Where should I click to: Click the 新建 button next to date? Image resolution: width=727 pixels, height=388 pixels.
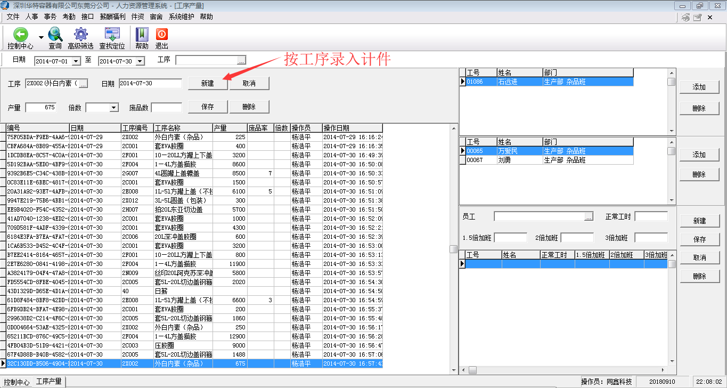pyautogui.click(x=207, y=84)
